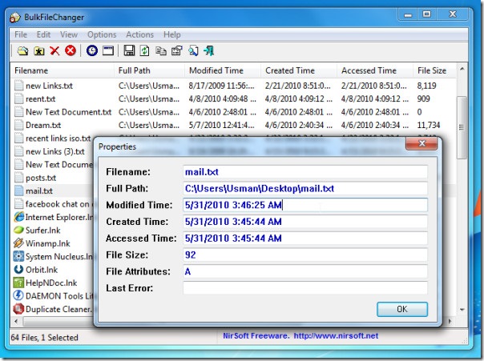The height and width of the screenshot is (361, 484).
Task: Open the Actions menu
Action: tap(139, 34)
